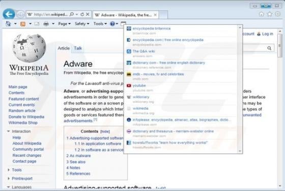Open encyclopedia.com free online encyclopedia entry

[x=168, y=40]
